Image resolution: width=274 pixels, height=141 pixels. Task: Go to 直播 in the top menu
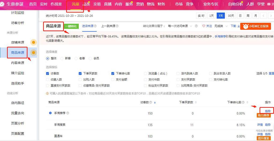click(108, 4)
